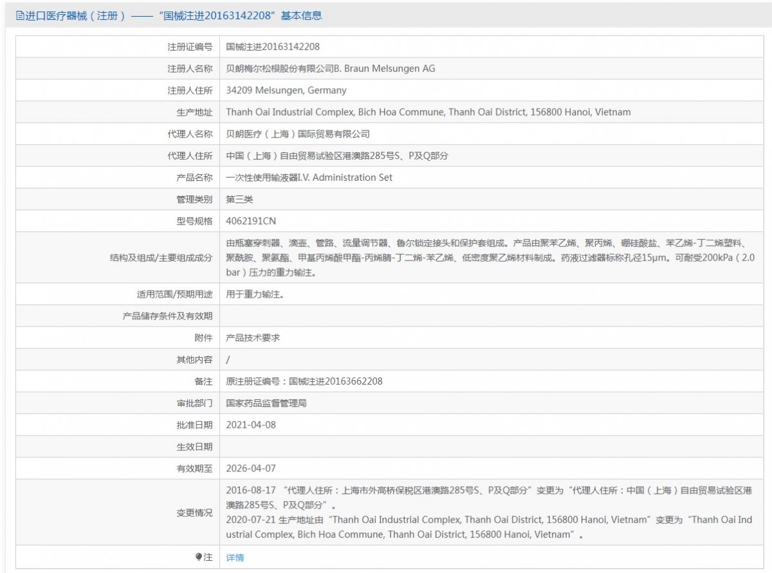The height and width of the screenshot is (573, 772).
Task: Click the intended use text 用于重力输注
Action: [255, 295]
